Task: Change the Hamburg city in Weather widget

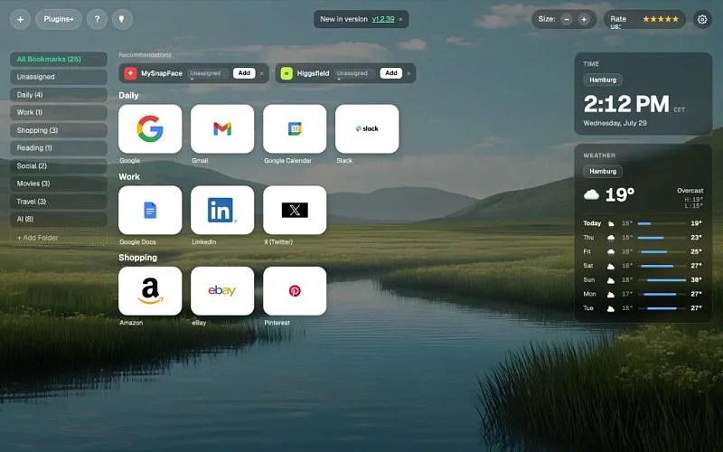Action: (x=603, y=171)
